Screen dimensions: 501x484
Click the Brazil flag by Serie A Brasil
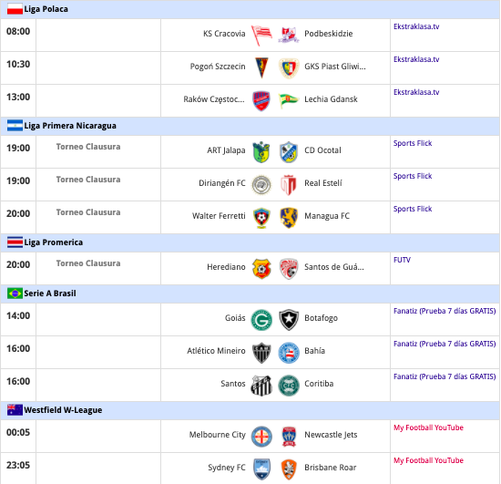(x=15, y=293)
